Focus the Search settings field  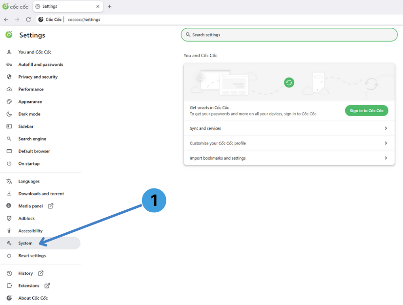(289, 35)
